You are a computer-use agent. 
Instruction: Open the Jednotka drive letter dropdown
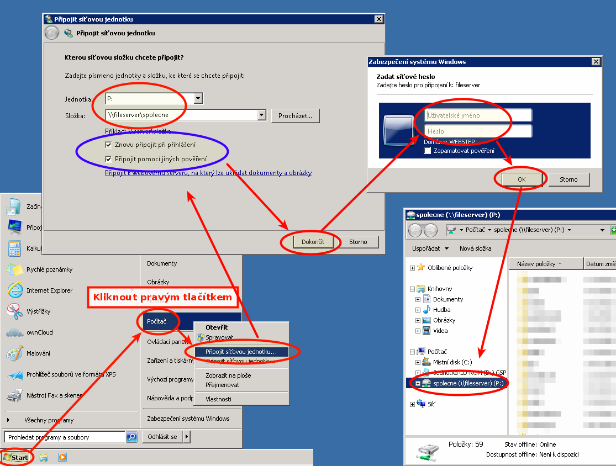click(x=198, y=99)
